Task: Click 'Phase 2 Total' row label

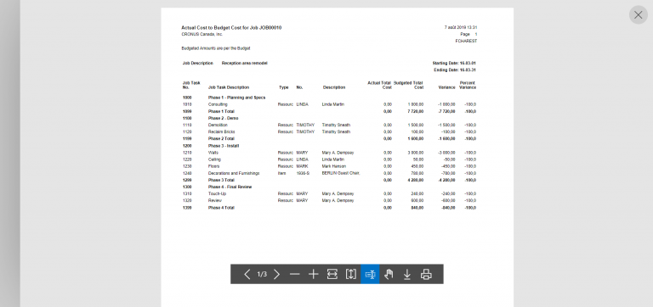Action: 221,139
